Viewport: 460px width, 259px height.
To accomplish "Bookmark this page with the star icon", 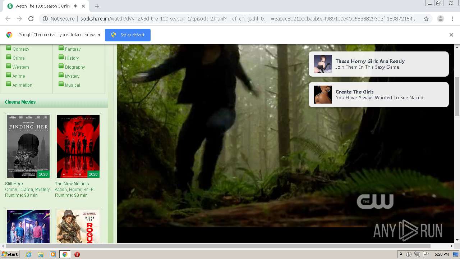I will pyautogui.click(x=426, y=19).
